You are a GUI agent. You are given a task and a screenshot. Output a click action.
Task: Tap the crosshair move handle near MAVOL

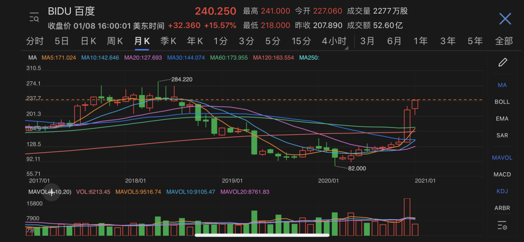click(x=51, y=192)
